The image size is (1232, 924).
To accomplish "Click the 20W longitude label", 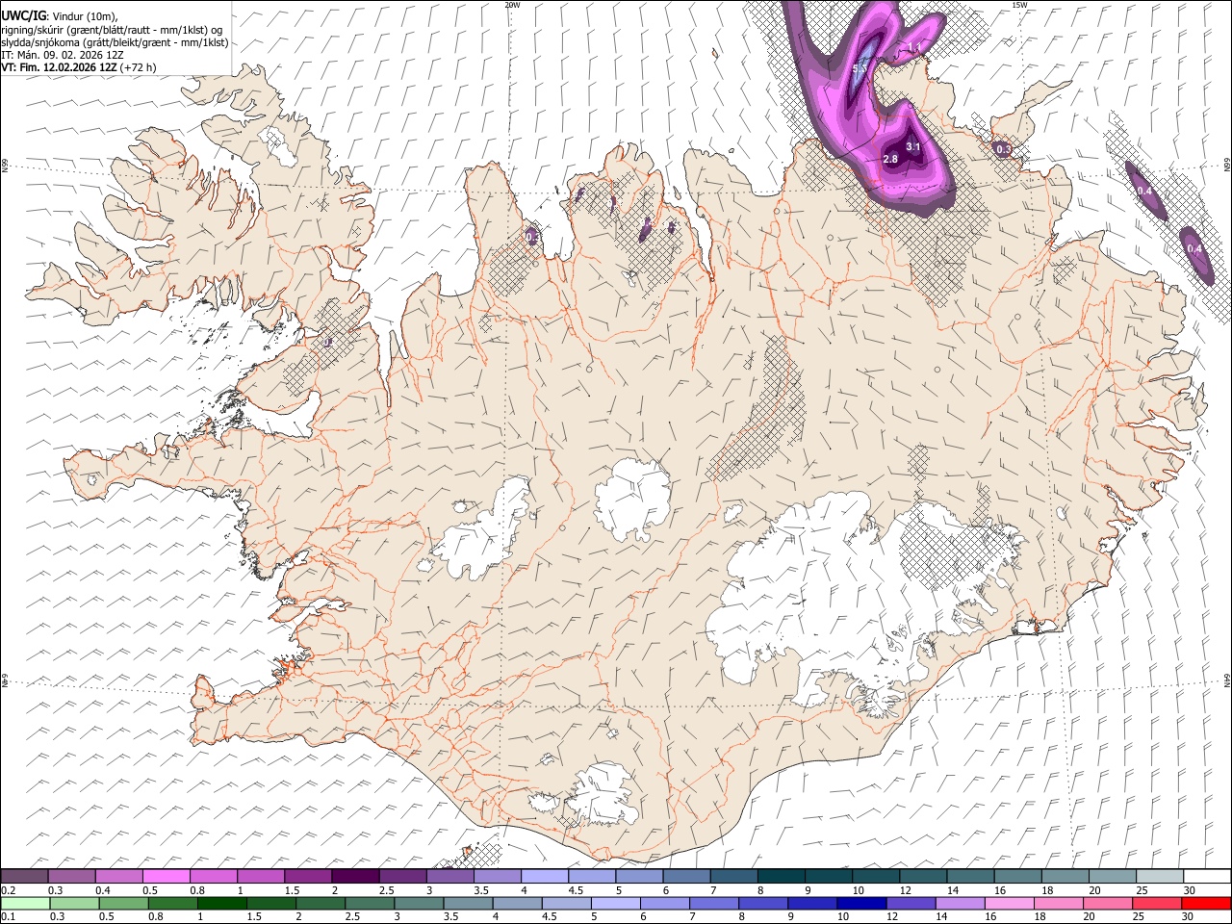I will (512, 5).
